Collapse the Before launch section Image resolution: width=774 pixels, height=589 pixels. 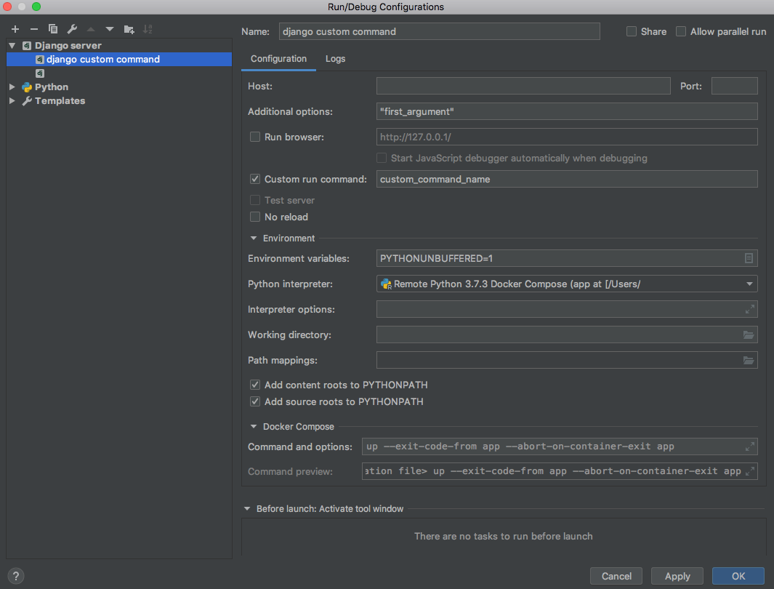pos(247,508)
